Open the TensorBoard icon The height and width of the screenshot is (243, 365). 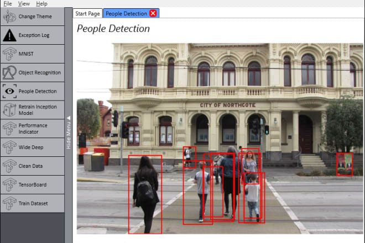(9, 184)
